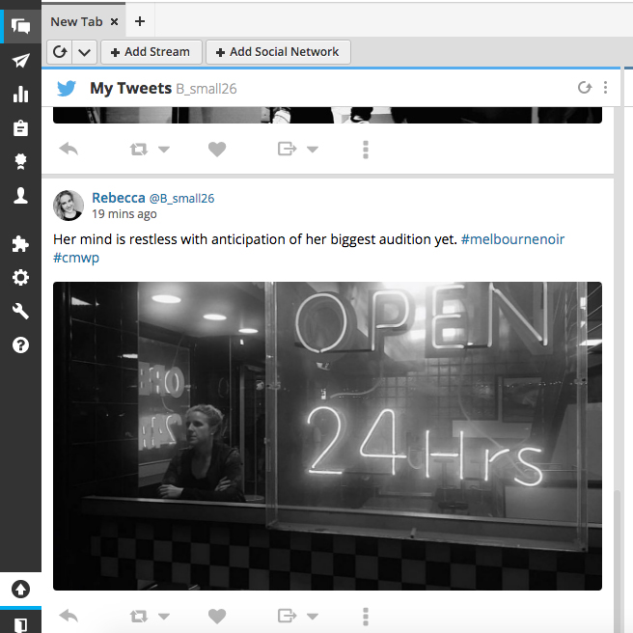Image resolution: width=633 pixels, height=633 pixels.
Task: Open the Publisher paper plane icon
Action: click(20, 61)
